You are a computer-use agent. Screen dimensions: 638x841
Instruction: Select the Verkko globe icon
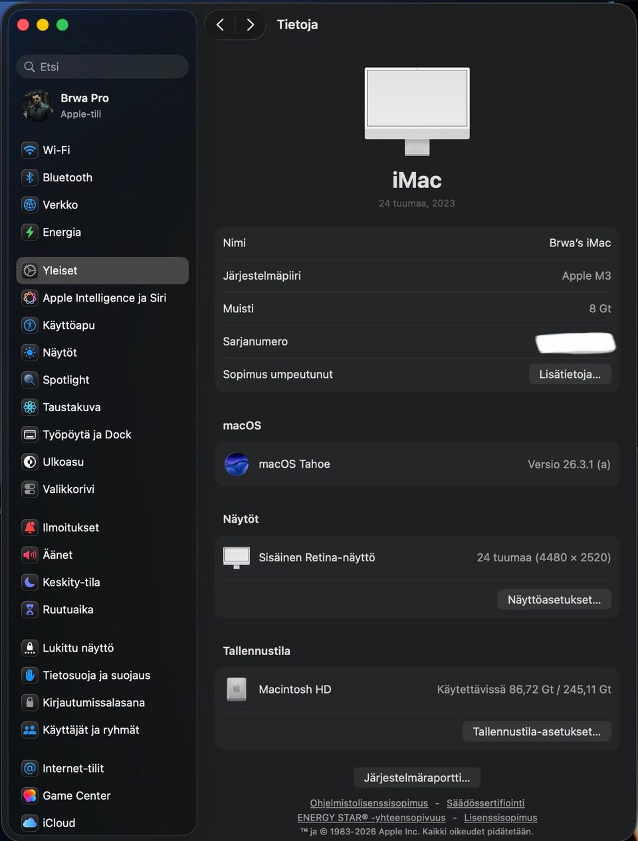(30, 205)
